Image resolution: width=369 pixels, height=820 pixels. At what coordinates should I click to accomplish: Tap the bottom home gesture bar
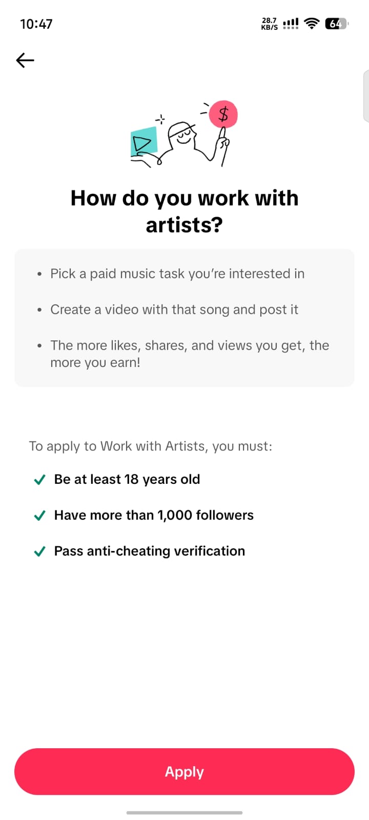pos(184,812)
